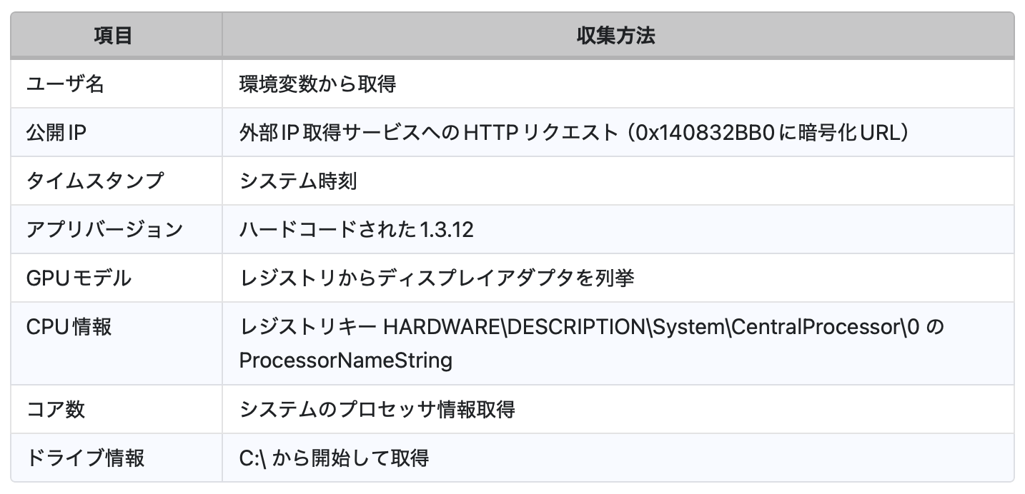Select the ユーザ名 cell
This screenshot has width=1025, height=494.
[65, 84]
